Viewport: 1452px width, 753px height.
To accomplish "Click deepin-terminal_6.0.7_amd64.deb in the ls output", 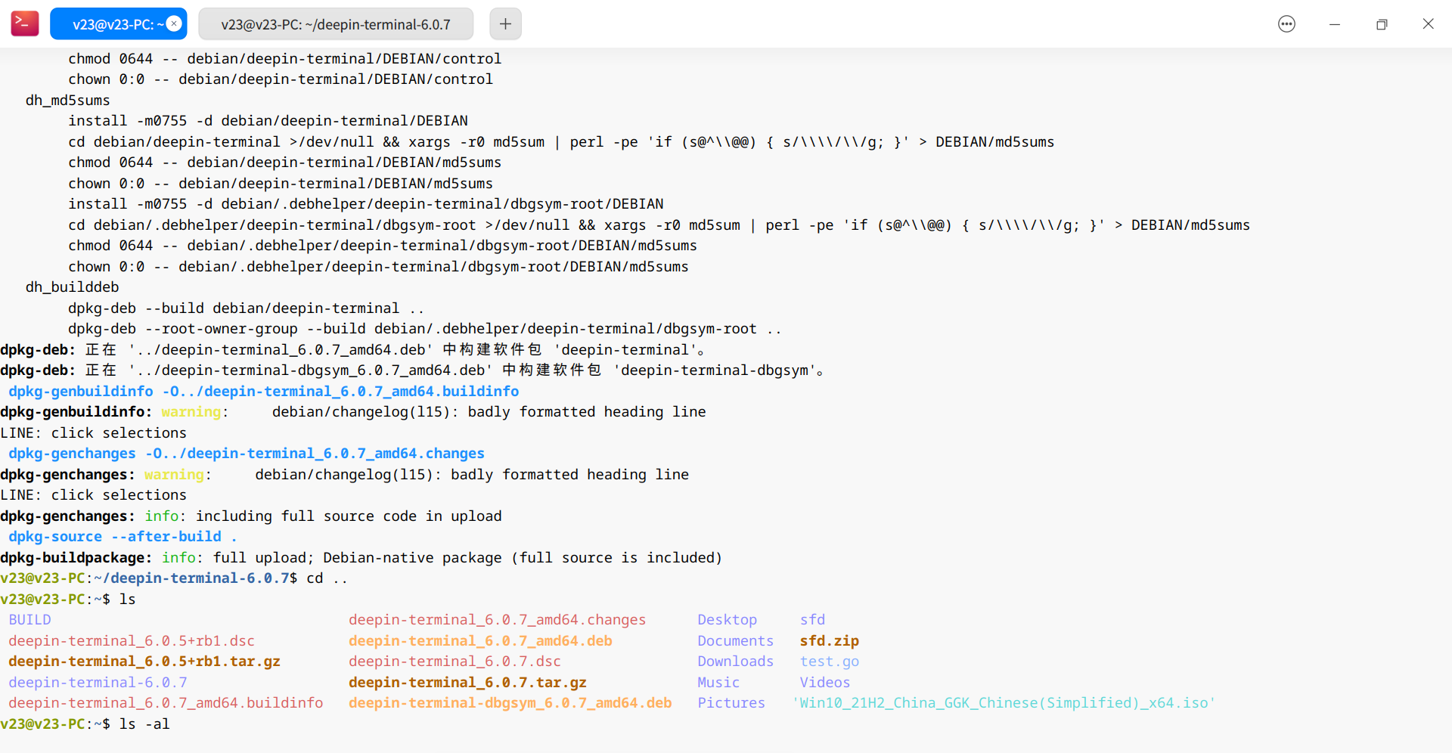I will pyautogui.click(x=480, y=641).
